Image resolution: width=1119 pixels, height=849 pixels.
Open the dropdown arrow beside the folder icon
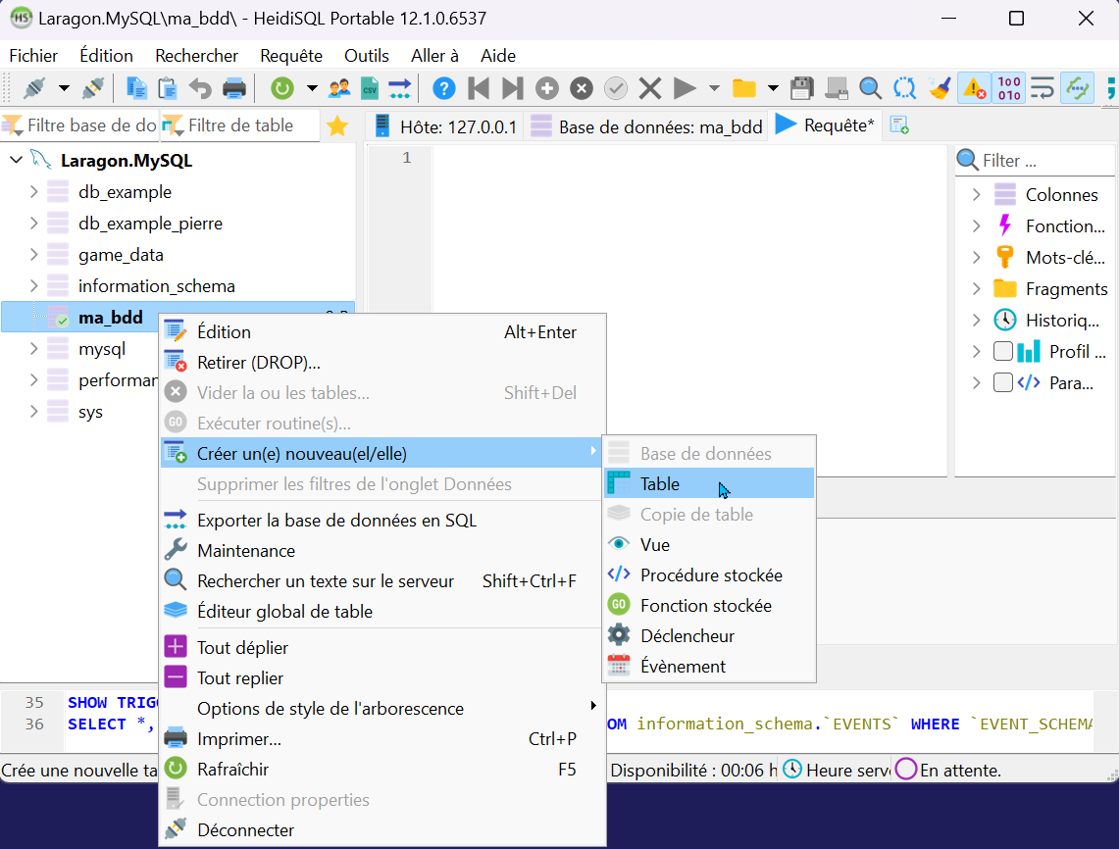click(773, 88)
